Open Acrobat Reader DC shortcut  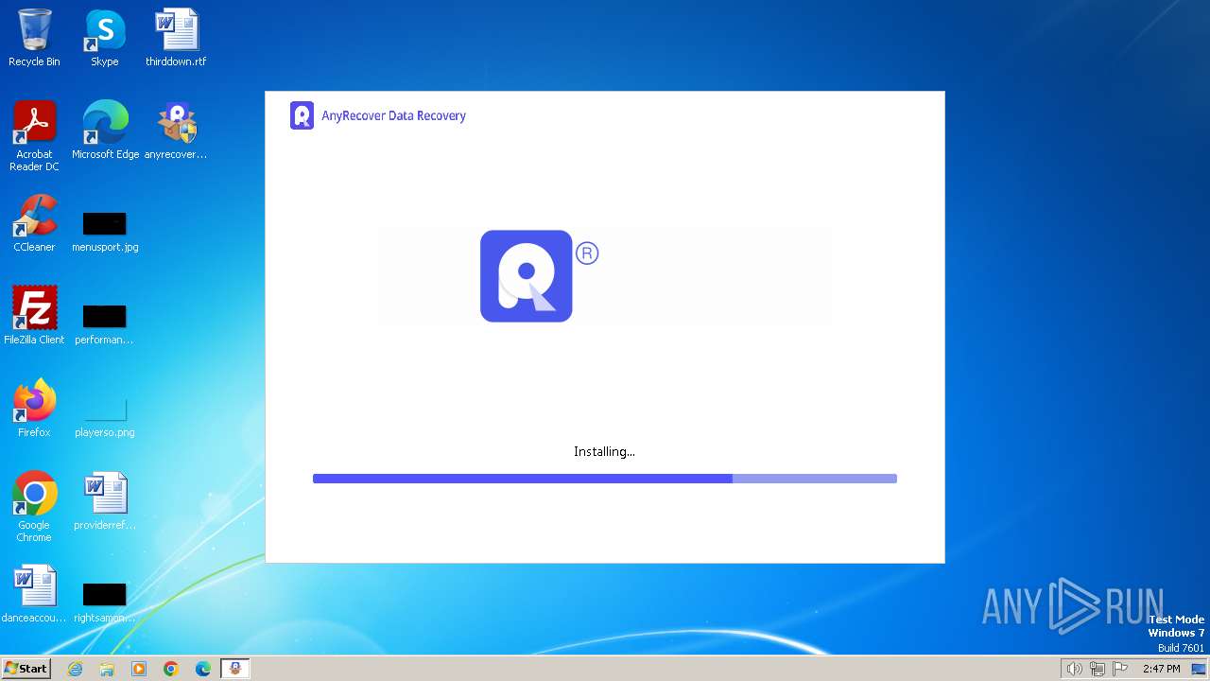tap(34, 136)
